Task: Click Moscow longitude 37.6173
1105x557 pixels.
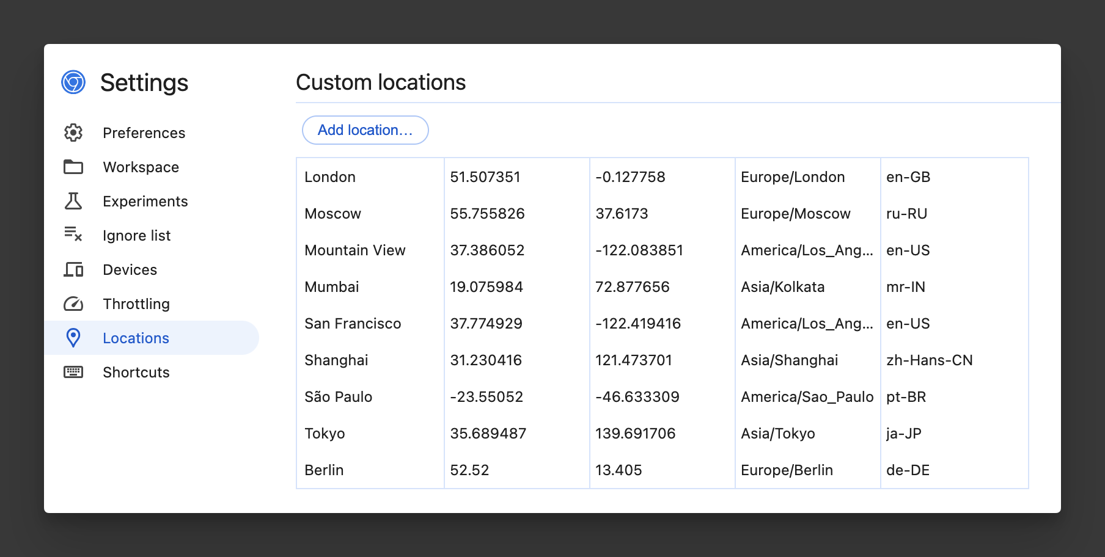Action: click(622, 214)
